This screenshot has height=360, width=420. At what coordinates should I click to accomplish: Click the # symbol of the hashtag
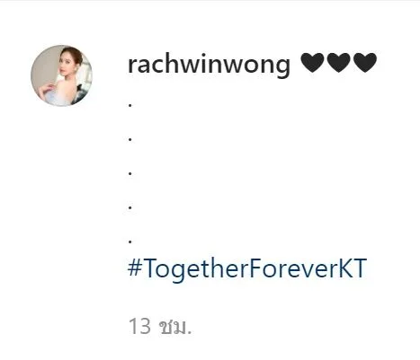pos(135,268)
